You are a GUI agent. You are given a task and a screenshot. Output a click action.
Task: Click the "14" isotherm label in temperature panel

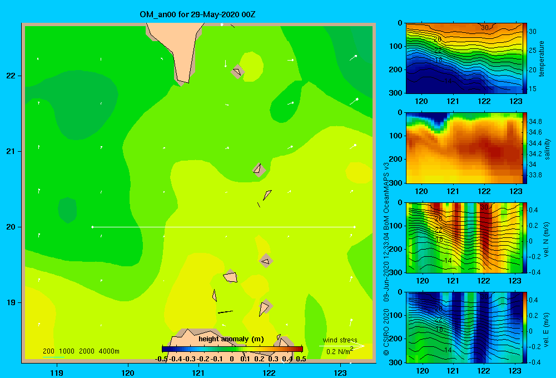[448, 81]
